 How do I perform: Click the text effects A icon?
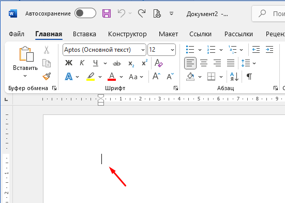coord(69,77)
